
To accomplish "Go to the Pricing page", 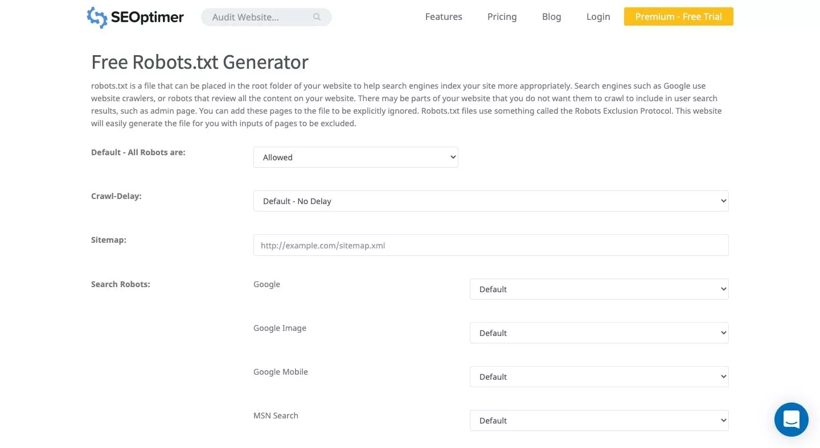I will (502, 16).
